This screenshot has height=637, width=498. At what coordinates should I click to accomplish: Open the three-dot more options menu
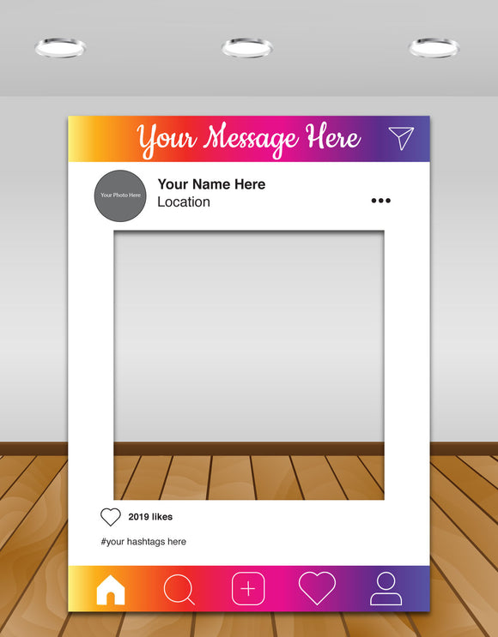[x=381, y=201]
